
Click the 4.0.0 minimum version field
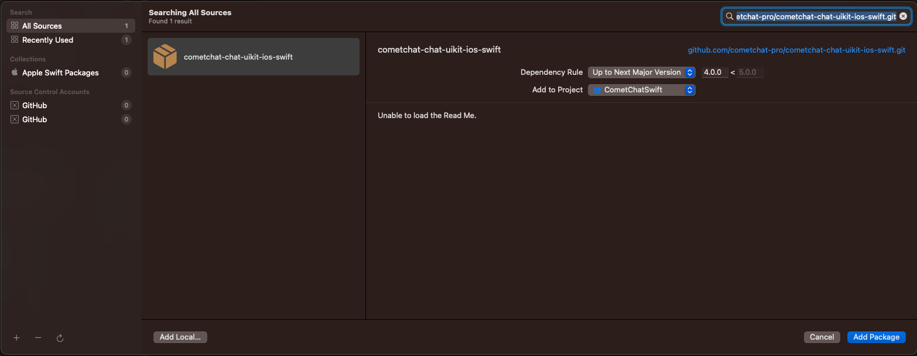715,72
